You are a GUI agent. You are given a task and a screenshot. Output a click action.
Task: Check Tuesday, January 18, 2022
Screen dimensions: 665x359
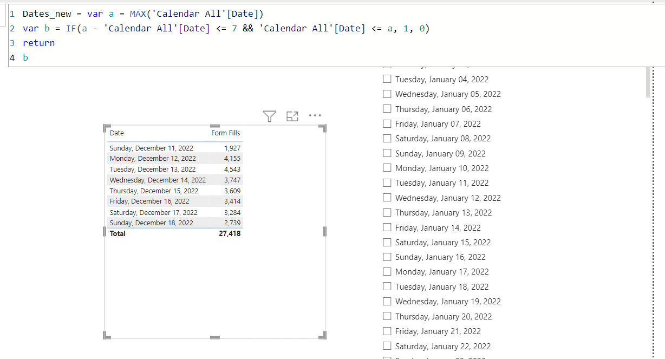387,286
